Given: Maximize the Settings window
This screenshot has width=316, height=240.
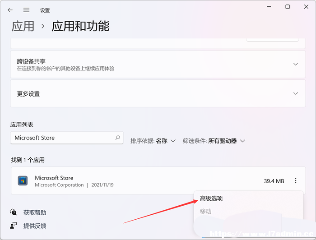Looking at the screenshot, I should [x=288, y=7].
